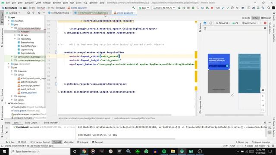This screenshot has width=276, height=155.
Task: Switch to EventsActivity.java tab
Action: 60,13
